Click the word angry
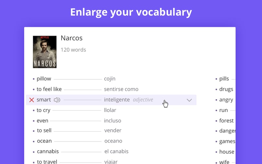 (226, 100)
